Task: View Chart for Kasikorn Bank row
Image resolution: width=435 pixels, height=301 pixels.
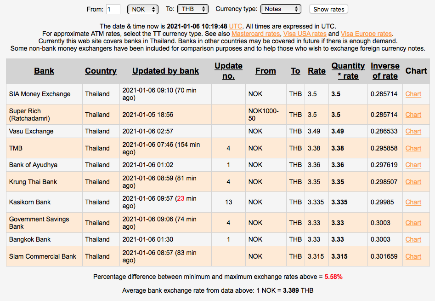Action: pyautogui.click(x=413, y=202)
